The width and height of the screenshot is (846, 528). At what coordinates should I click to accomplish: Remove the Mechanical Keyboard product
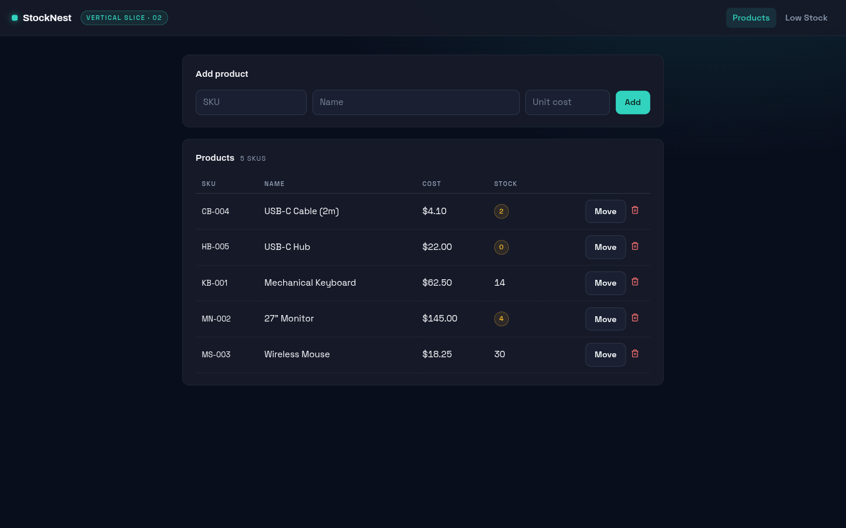click(635, 282)
